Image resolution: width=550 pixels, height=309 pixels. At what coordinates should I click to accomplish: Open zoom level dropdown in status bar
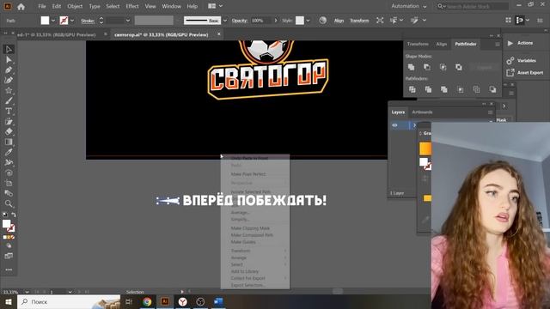point(27,292)
